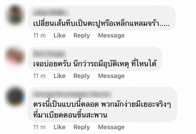Like the second comment

click(60, 76)
